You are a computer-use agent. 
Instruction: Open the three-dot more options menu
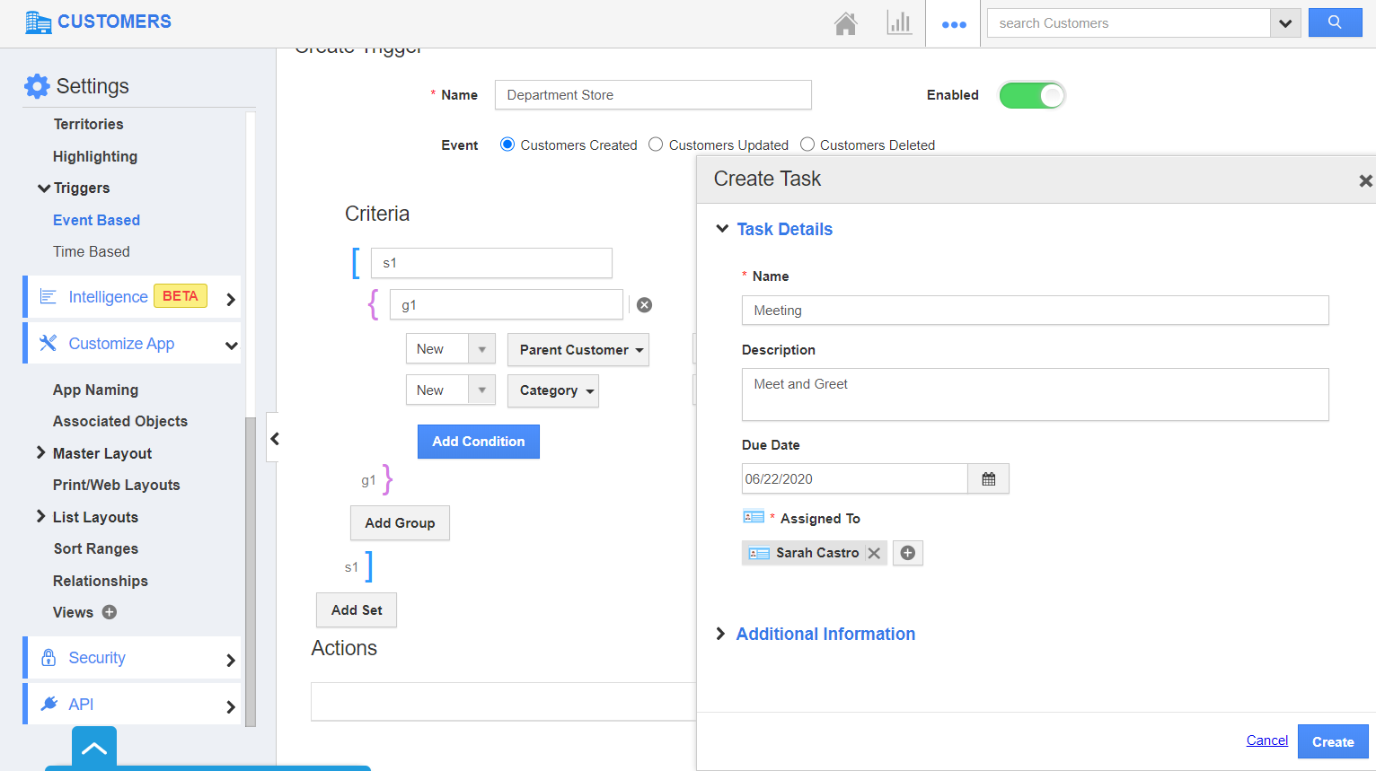pos(954,24)
